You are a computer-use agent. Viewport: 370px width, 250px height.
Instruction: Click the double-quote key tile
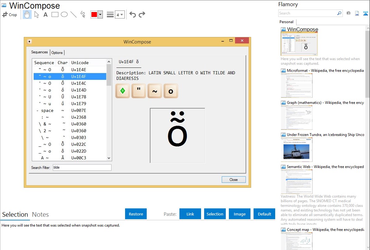tap(139, 91)
